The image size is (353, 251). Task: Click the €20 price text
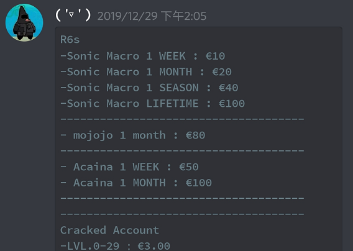pos(222,72)
